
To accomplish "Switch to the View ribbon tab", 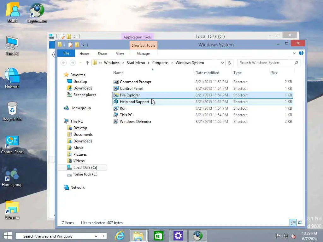I will pyautogui.click(x=120, y=54).
